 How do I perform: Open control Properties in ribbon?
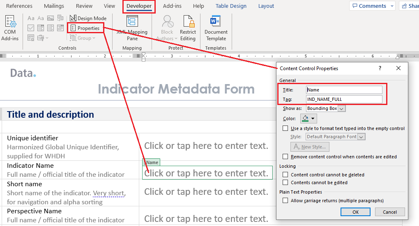click(x=85, y=28)
